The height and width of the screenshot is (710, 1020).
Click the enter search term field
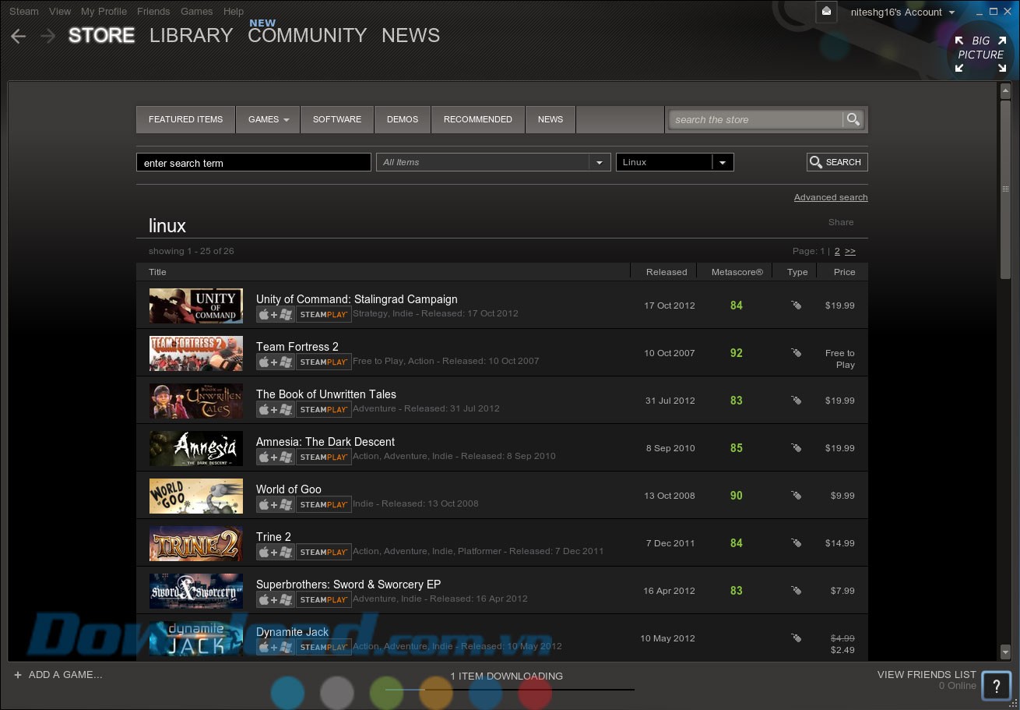[253, 162]
